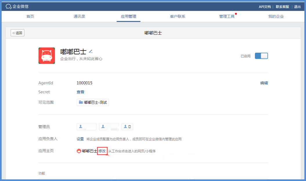Click the 应用负责人 label
306x181 pixels.
48,139
